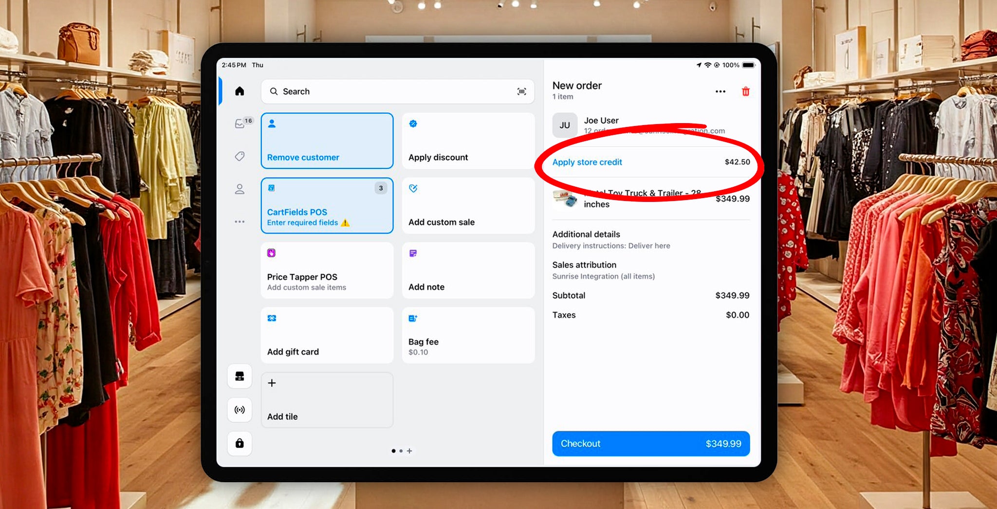Go to the second tile page dot
This screenshot has height=509, width=997.
[x=401, y=451]
